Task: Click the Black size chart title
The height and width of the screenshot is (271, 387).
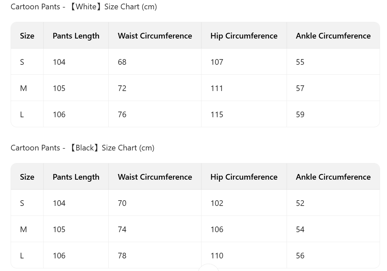Action: [82, 148]
